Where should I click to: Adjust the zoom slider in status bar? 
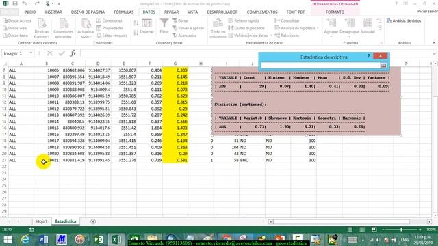402,230
